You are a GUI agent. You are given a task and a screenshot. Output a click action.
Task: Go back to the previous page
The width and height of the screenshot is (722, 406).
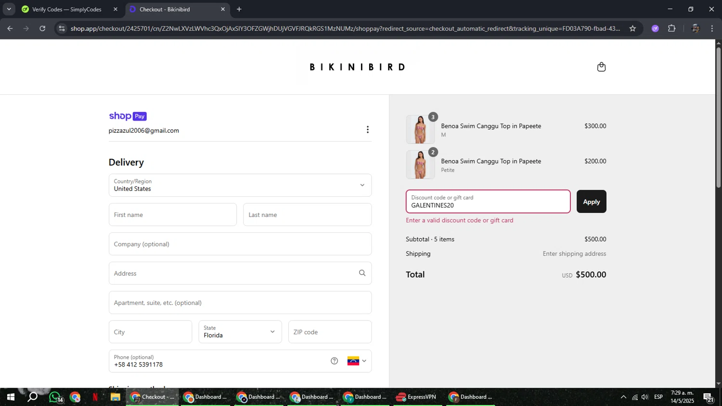click(10, 28)
